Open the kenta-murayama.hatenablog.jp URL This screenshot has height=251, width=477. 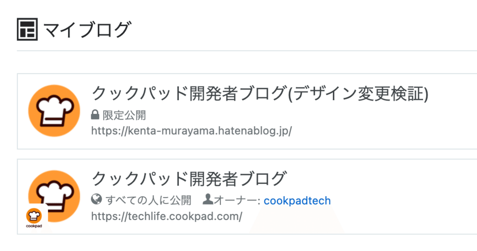(192, 131)
